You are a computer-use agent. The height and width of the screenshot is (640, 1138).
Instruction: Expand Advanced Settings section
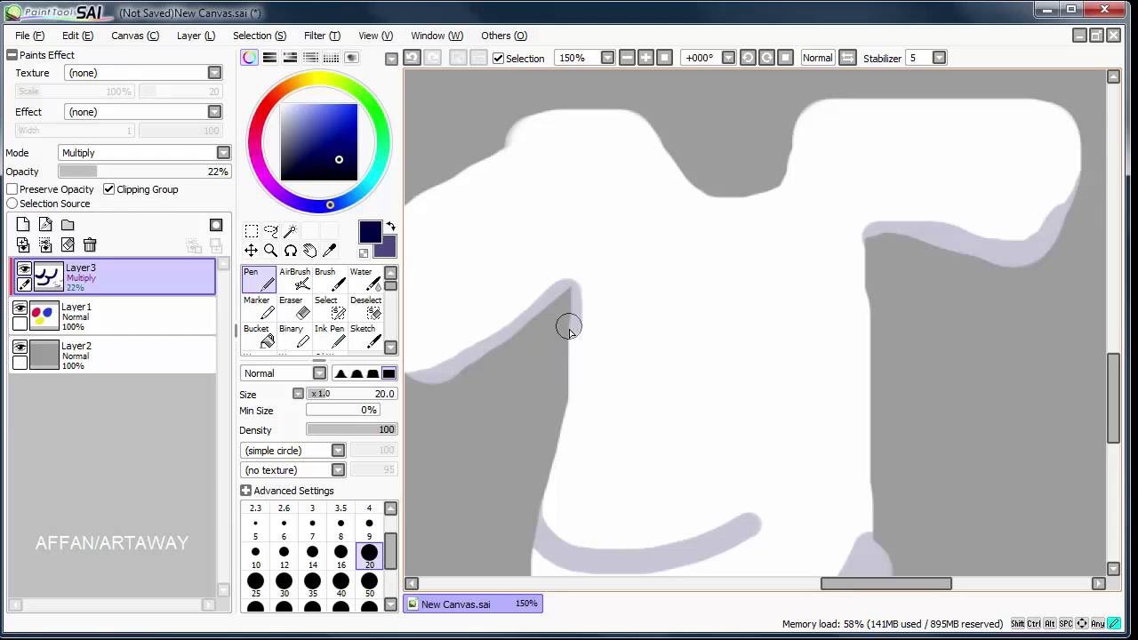(245, 491)
